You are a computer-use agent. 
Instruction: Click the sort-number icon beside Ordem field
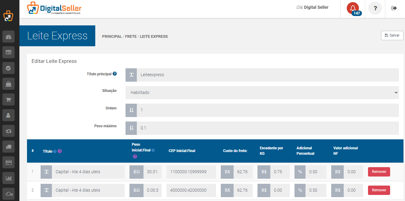(x=131, y=110)
